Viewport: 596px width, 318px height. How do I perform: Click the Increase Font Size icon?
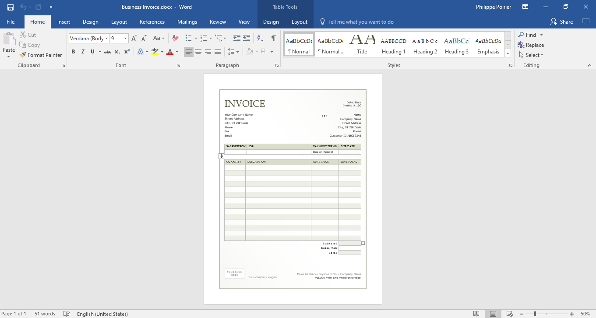(134, 38)
